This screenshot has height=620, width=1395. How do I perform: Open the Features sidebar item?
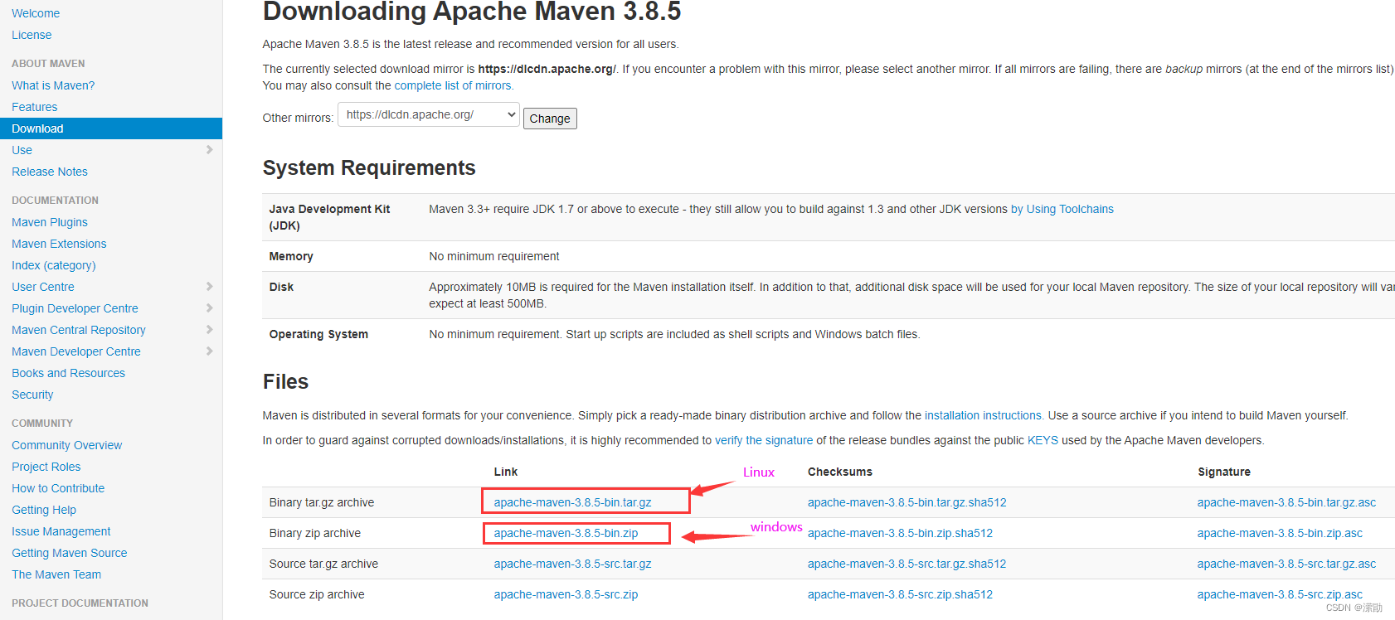click(x=35, y=107)
